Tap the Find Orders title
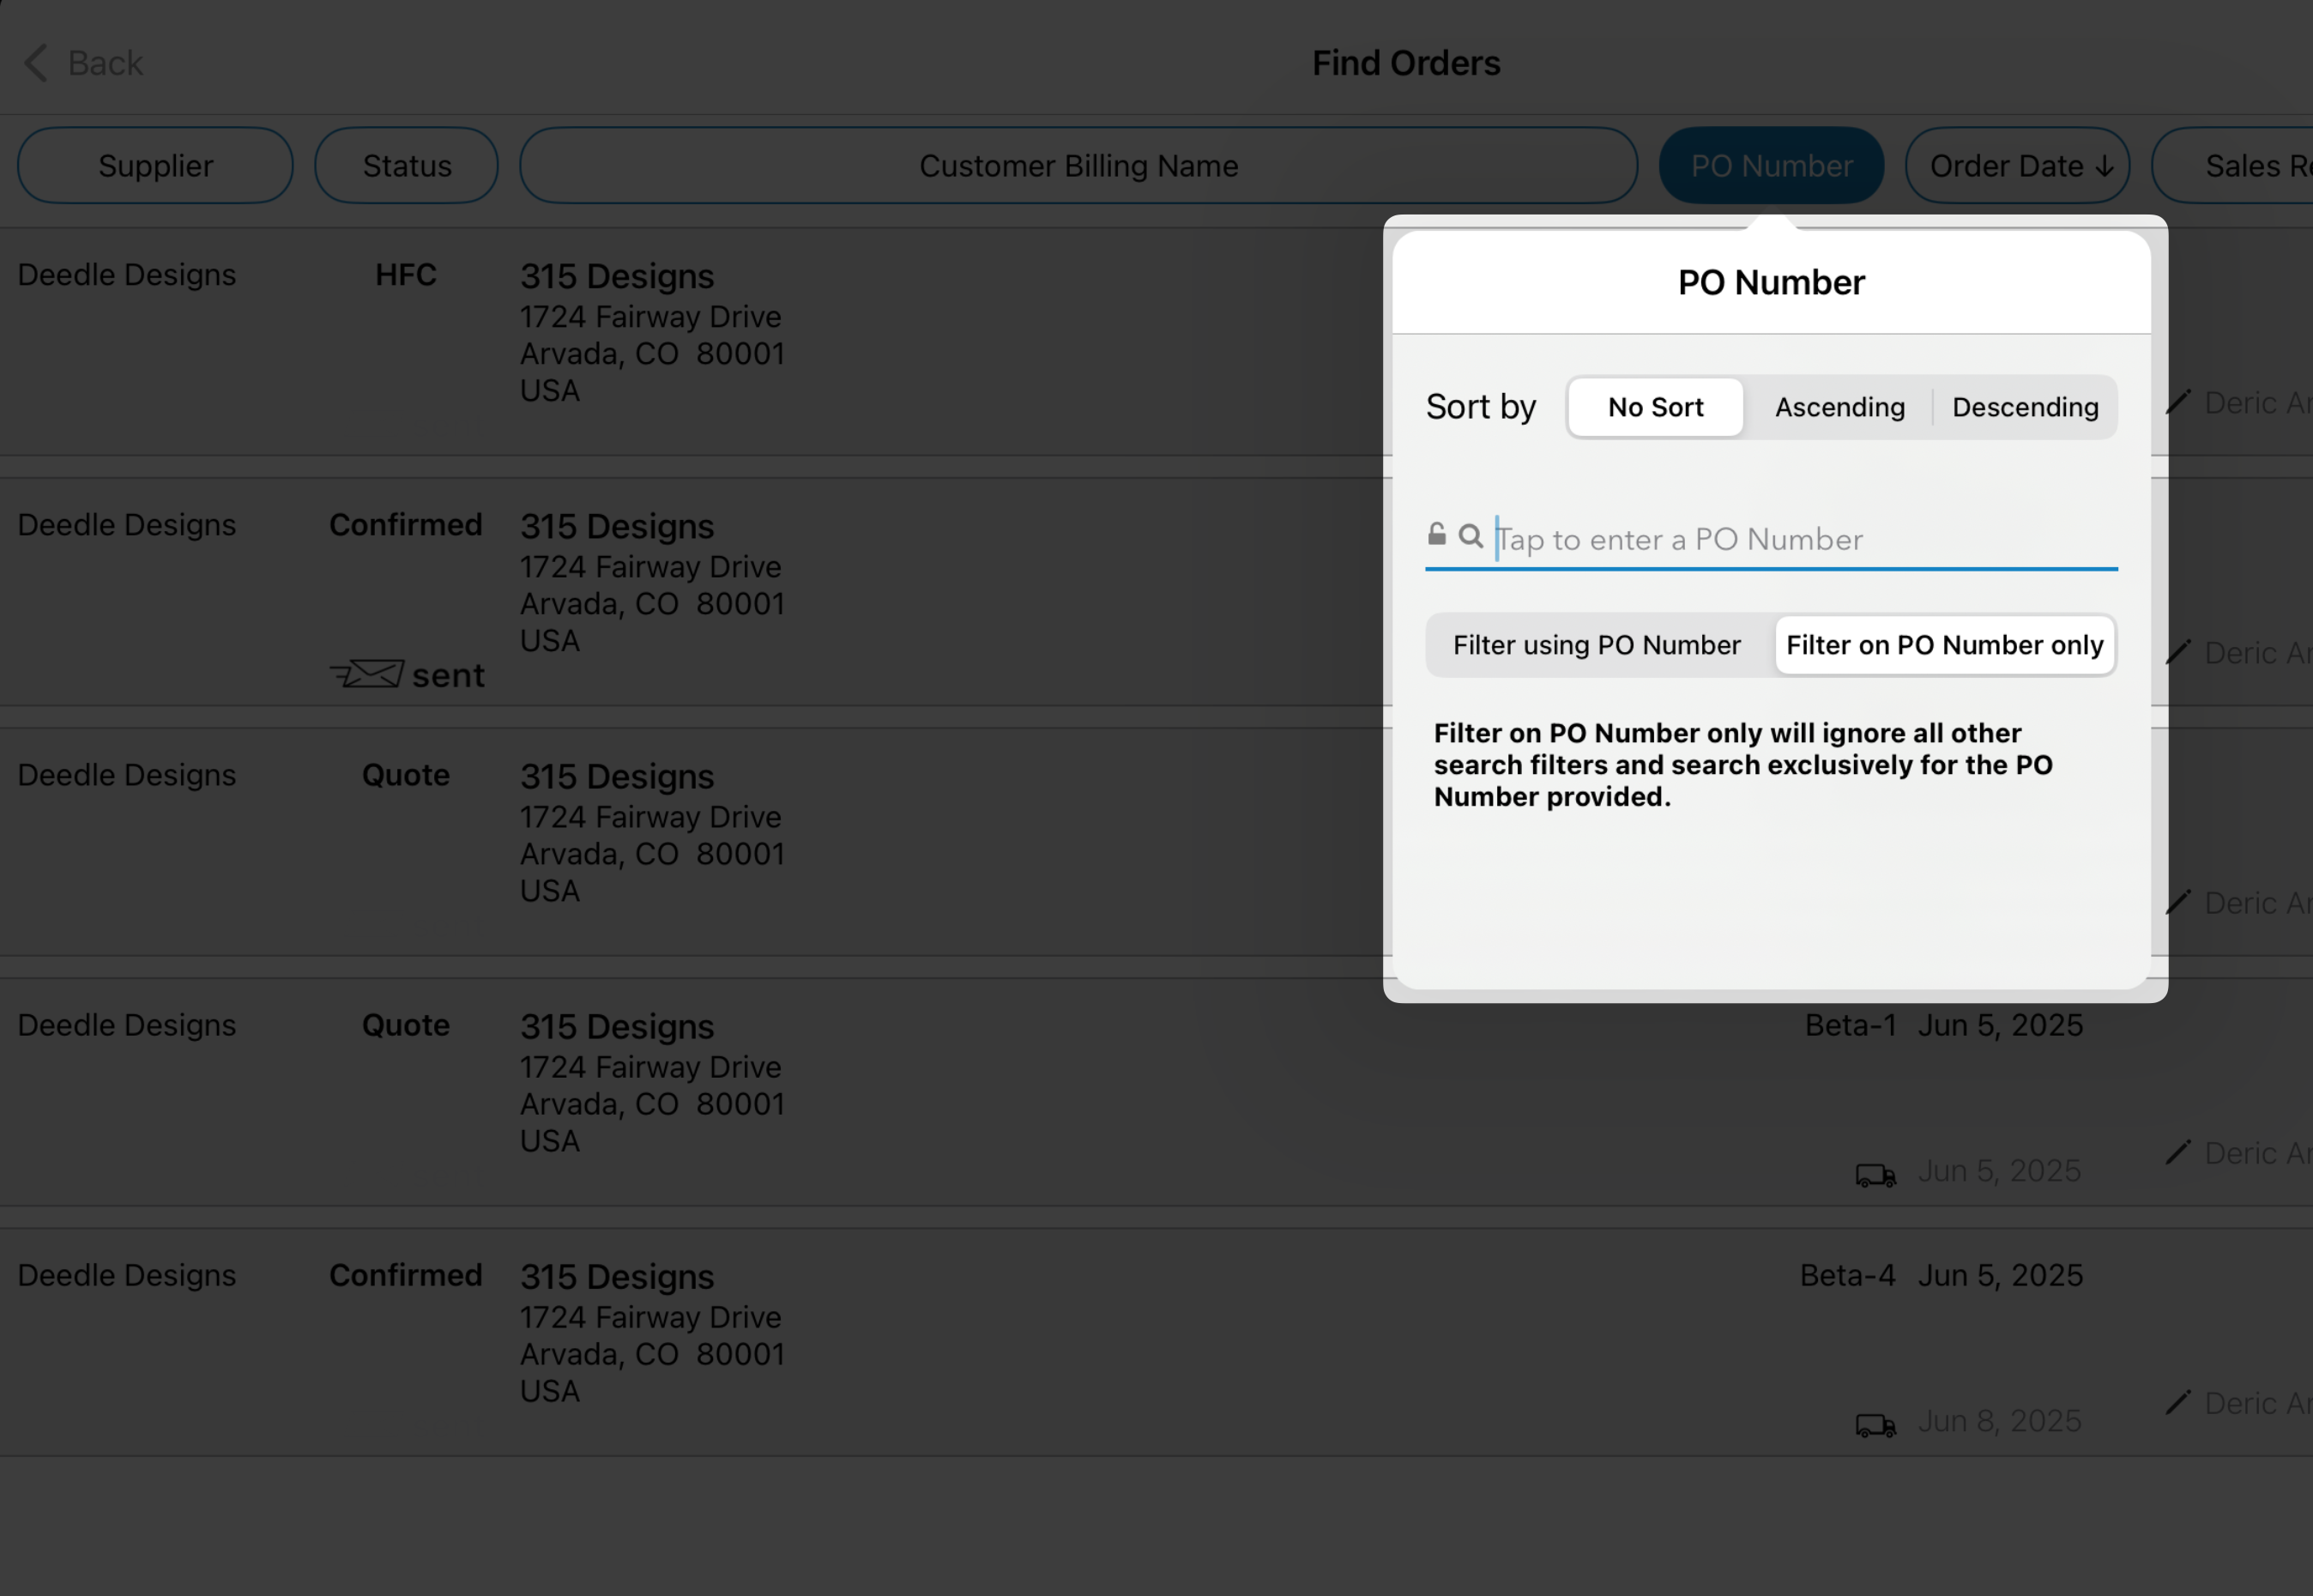Screen dimensions: 2313x1596 coord(1405,63)
